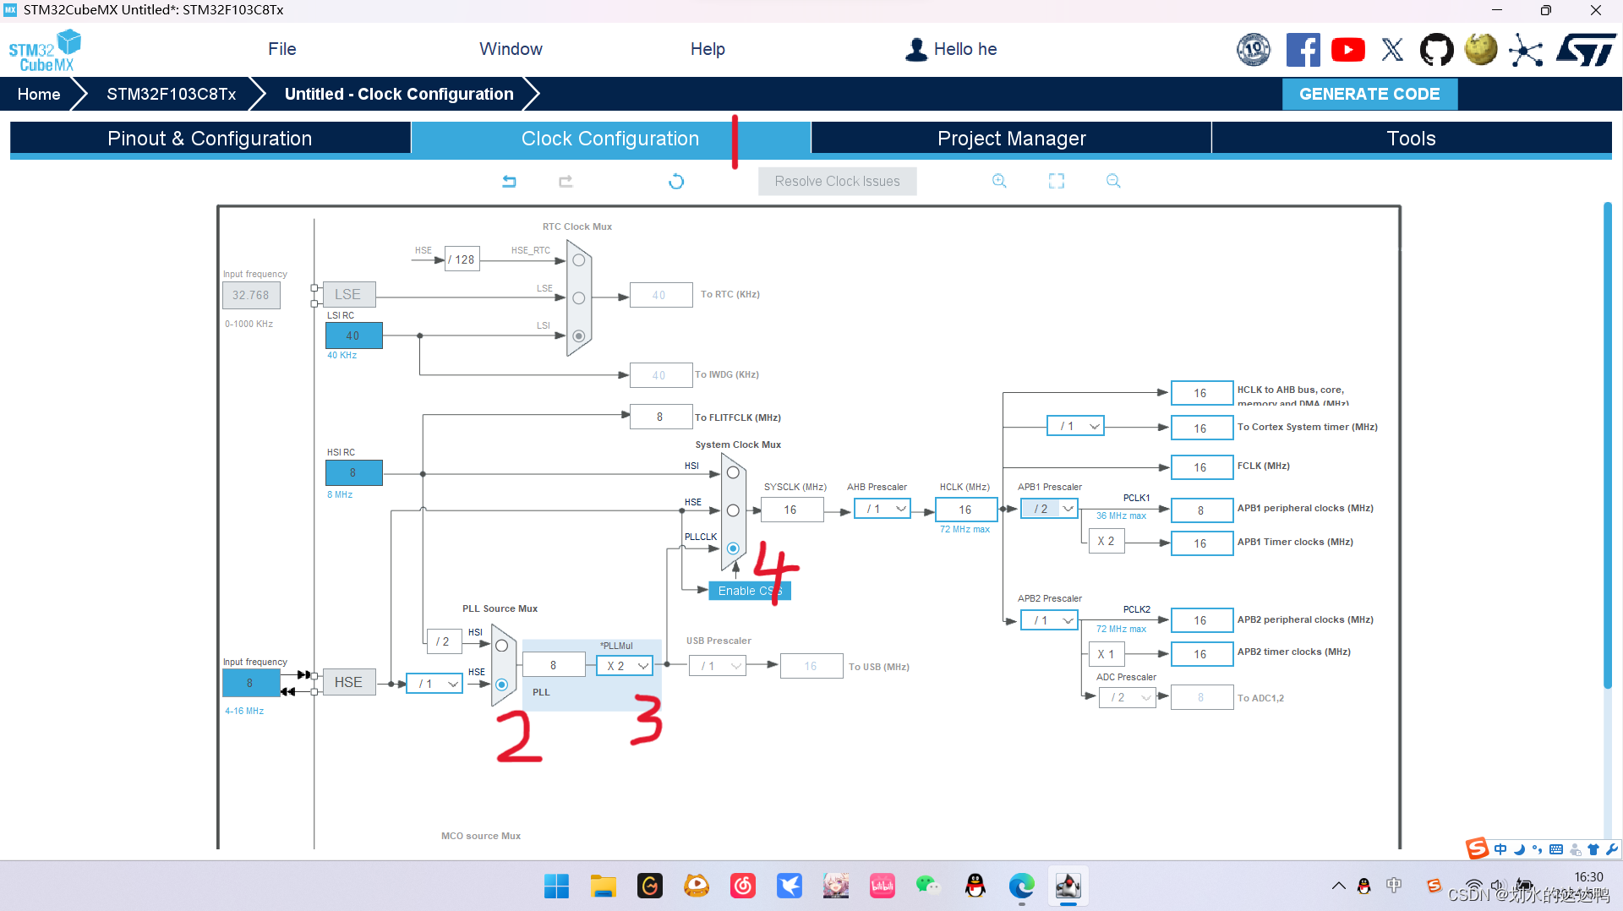
Task: Click the SYSCLK (MHz) value box
Action: (x=791, y=510)
